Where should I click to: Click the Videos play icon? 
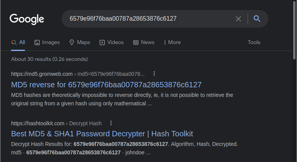(x=102, y=43)
